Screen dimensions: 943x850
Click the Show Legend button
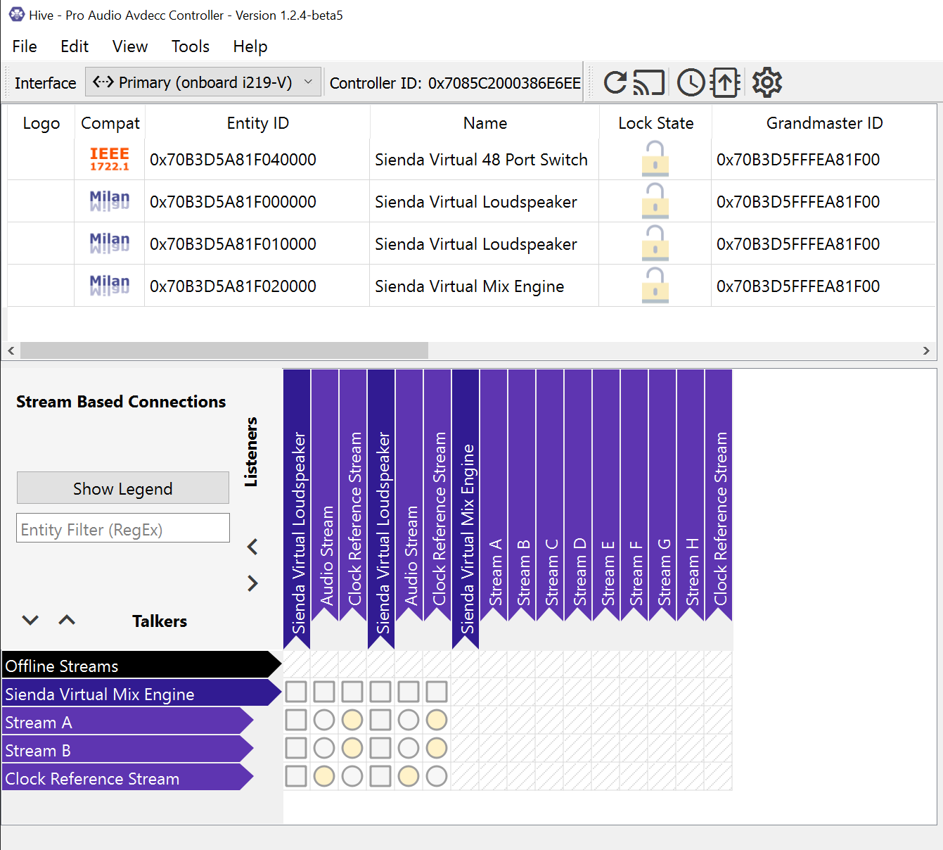[123, 488]
